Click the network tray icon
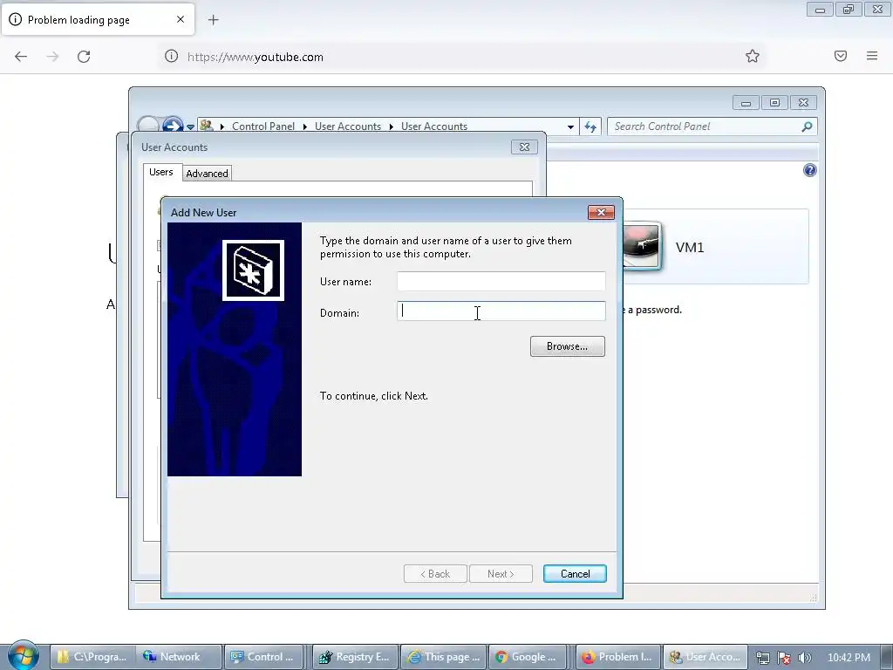Image resolution: width=893 pixels, height=670 pixels. click(x=762, y=658)
